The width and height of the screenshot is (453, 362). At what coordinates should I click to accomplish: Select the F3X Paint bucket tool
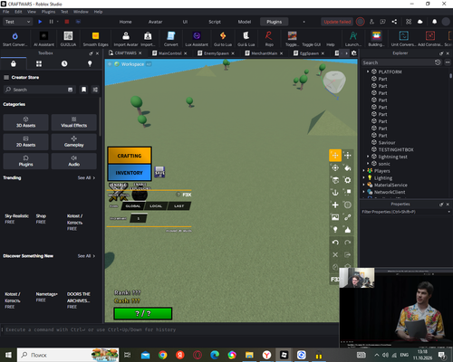pyautogui.click(x=348, y=168)
